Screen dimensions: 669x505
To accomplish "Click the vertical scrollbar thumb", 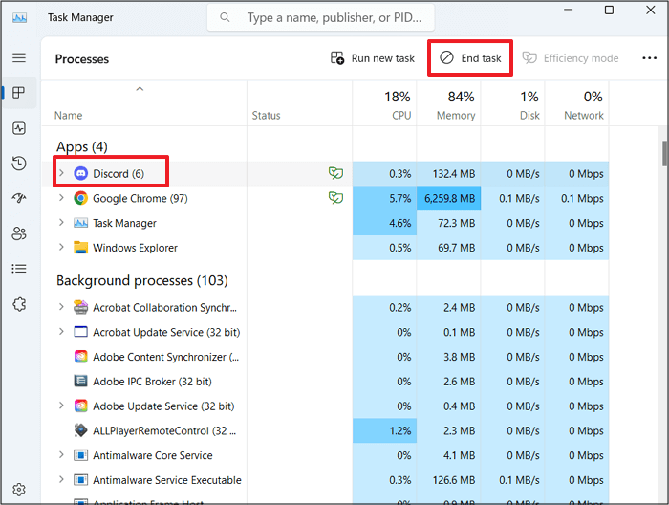I will coord(664,154).
